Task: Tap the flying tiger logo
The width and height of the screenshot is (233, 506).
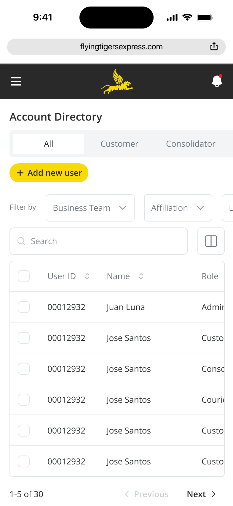Action: point(116,82)
